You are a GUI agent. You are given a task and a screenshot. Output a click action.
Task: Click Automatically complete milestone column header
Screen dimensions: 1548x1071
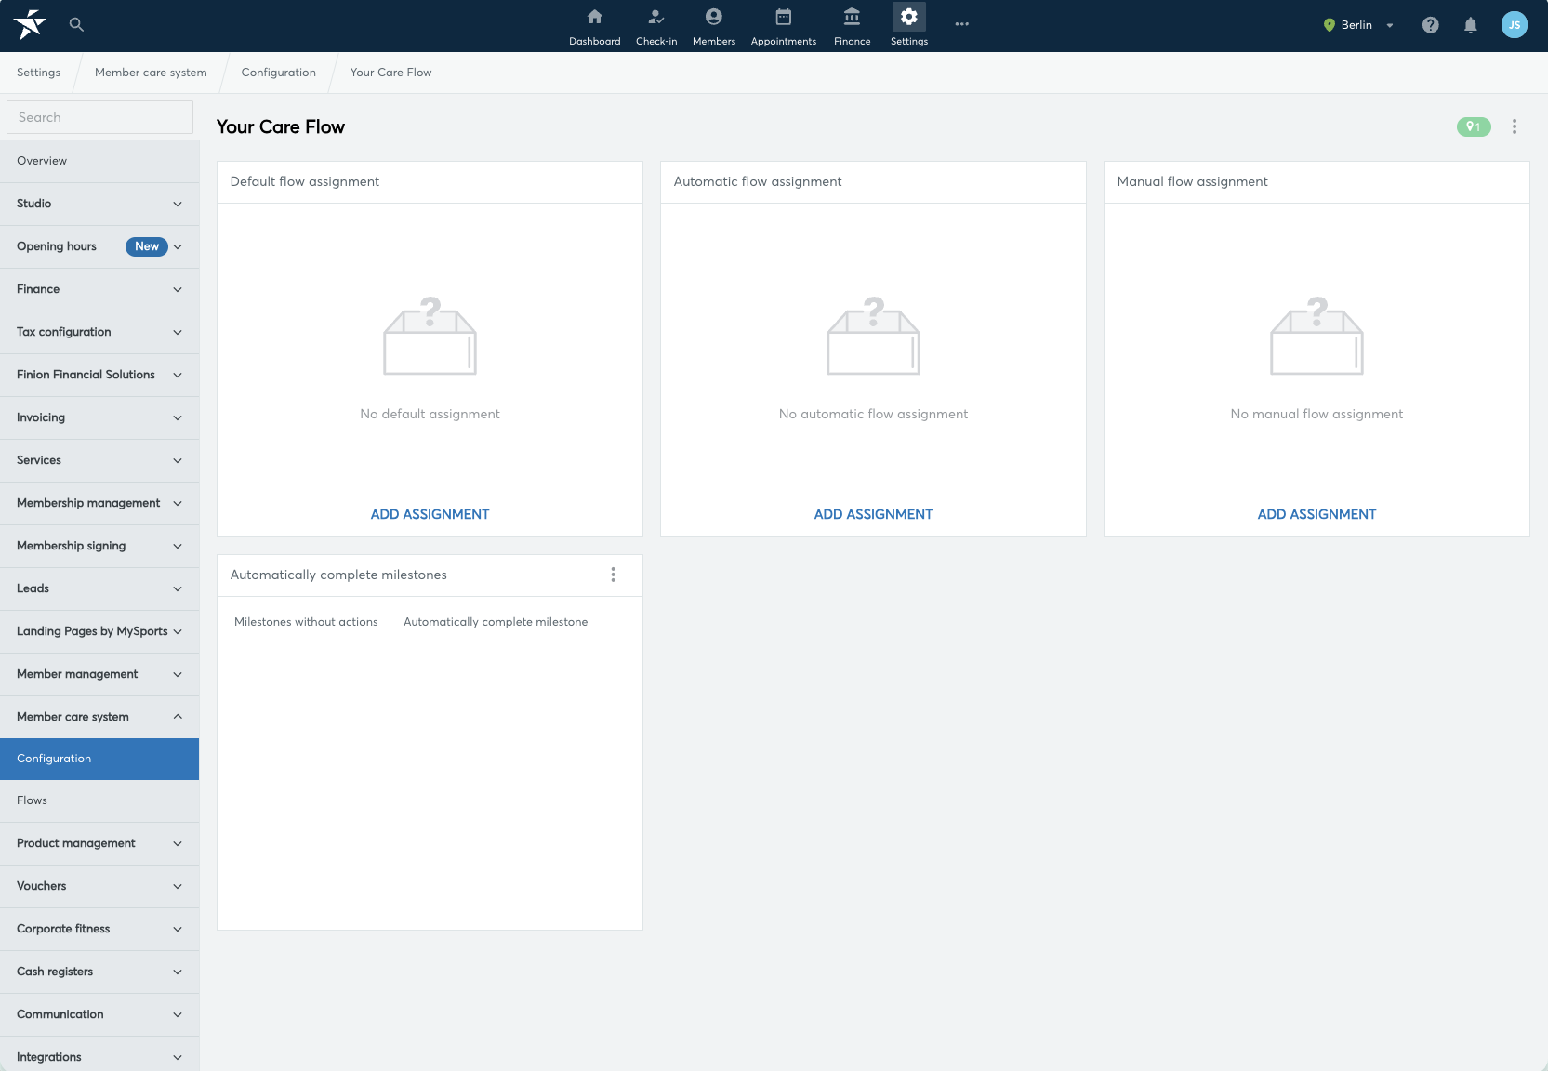pyautogui.click(x=496, y=622)
